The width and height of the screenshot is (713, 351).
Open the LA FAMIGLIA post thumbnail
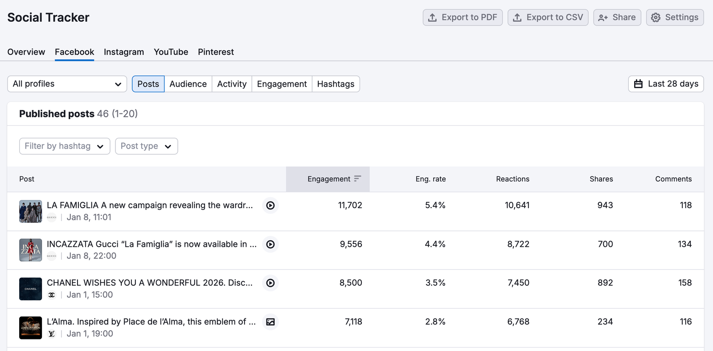[x=30, y=211]
